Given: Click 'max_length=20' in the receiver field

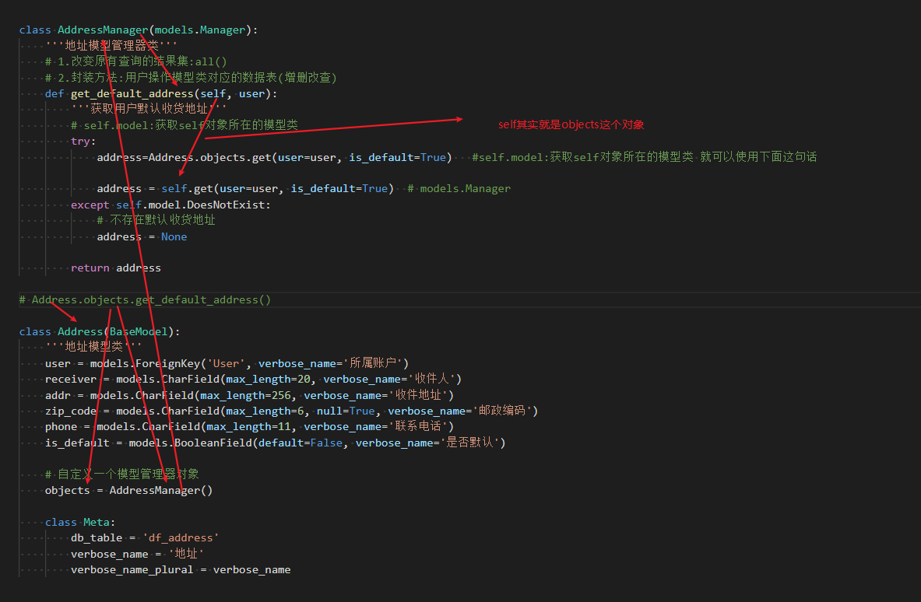Looking at the screenshot, I should pos(268,380).
